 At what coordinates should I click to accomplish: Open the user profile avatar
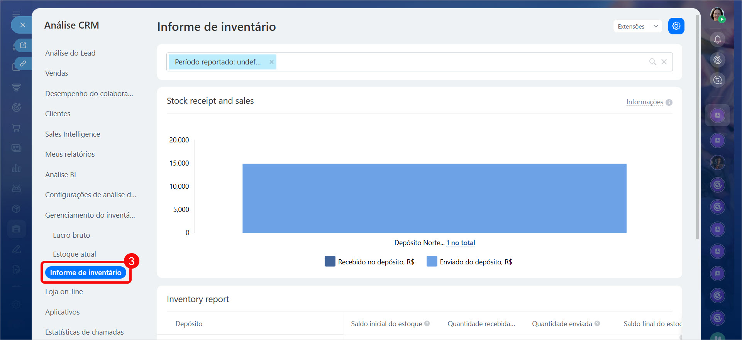pos(717,15)
